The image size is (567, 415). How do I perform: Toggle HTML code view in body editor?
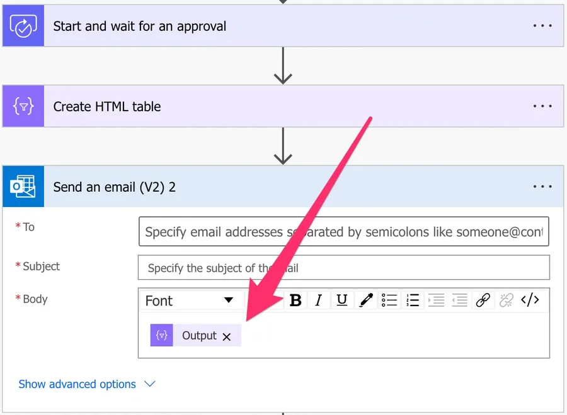530,301
